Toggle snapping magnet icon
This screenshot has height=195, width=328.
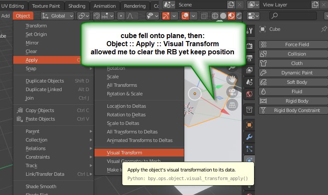point(97,16)
